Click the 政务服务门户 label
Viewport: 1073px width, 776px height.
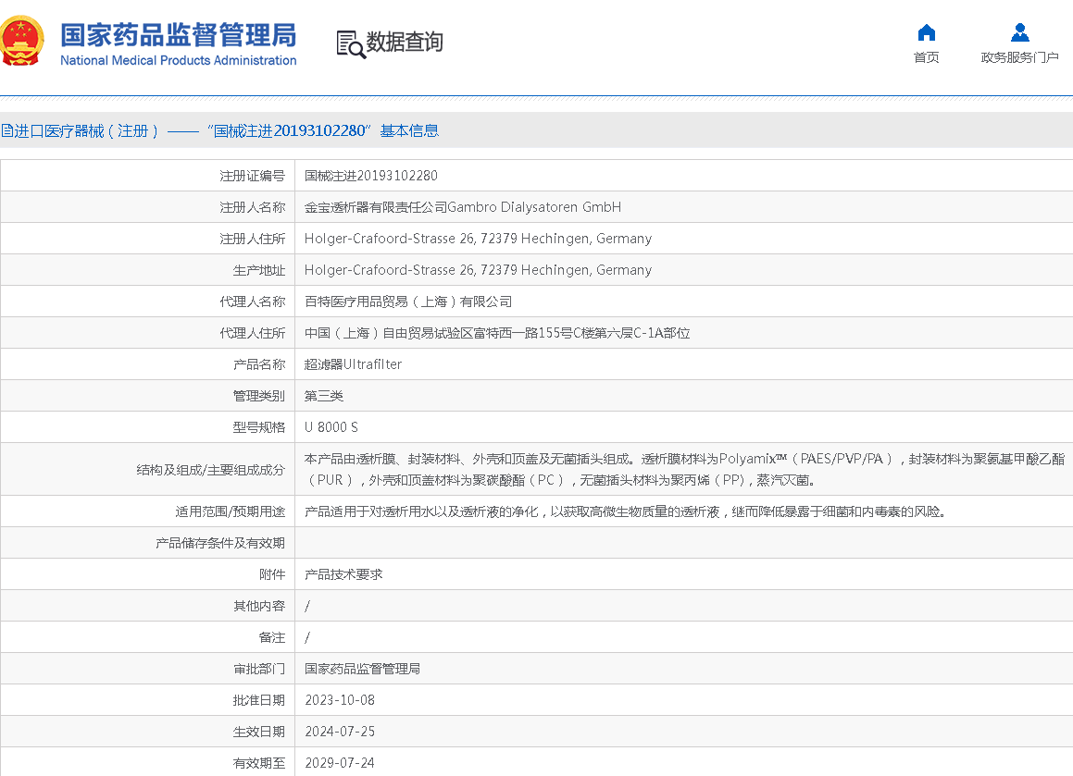[x=1019, y=57]
